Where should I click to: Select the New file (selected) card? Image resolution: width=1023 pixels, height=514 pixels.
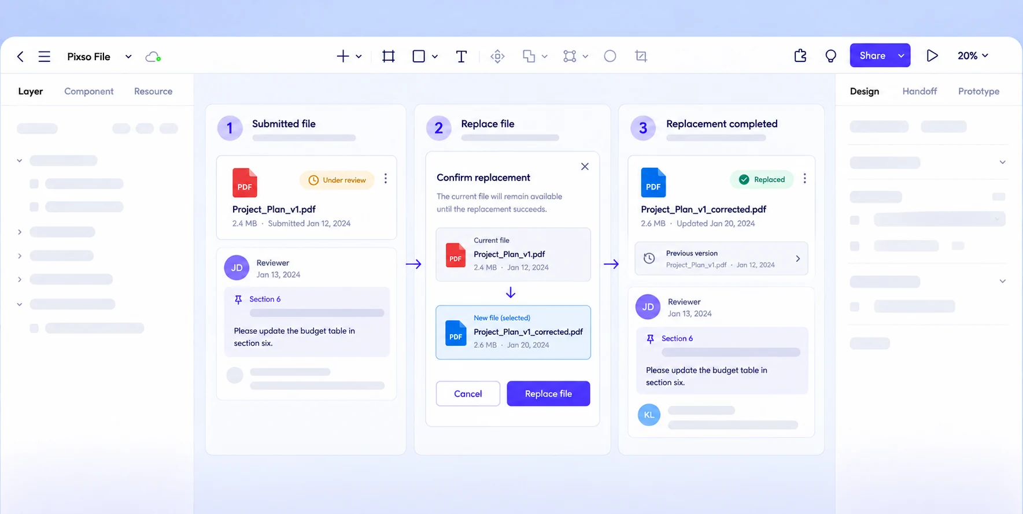pyautogui.click(x=513, y=332)
